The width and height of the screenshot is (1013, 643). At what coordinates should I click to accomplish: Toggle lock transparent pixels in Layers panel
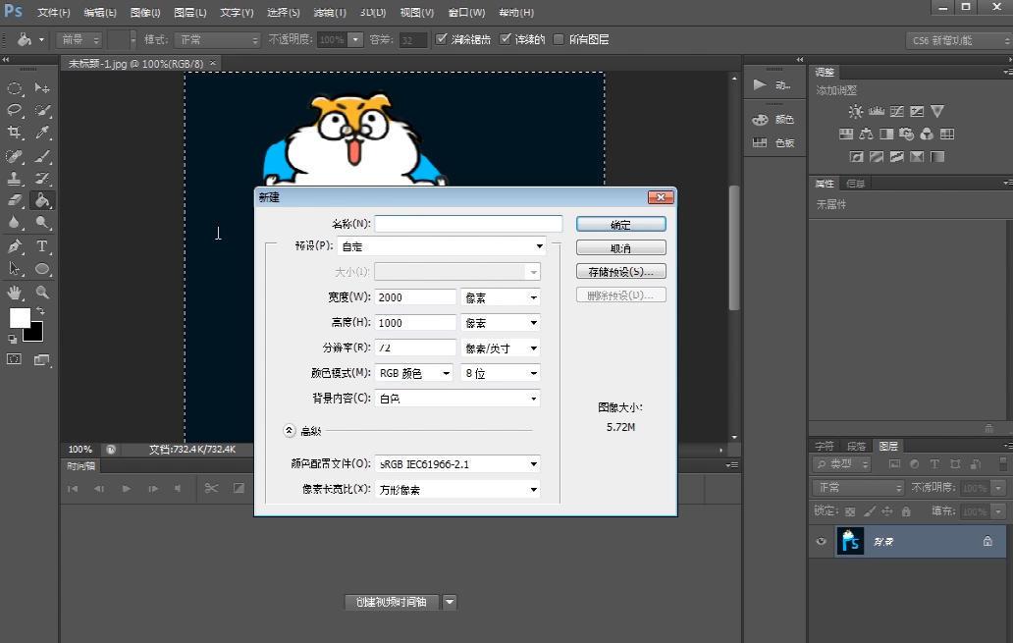pos(850,511)
